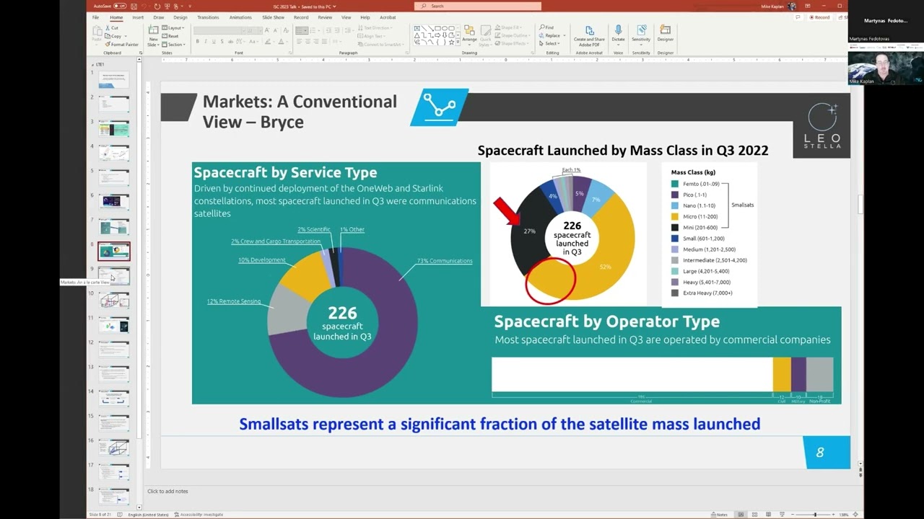Switch to the Transitions tab

[x=208, y=17]
